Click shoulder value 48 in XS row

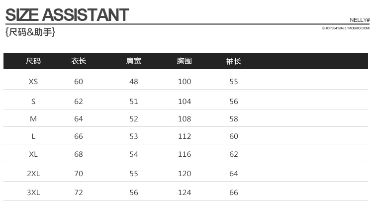(134, 82)
